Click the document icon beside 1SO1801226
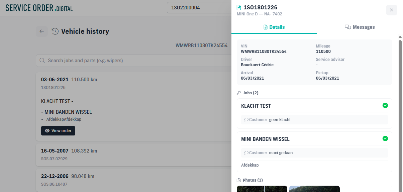 (x=239, y=7)
